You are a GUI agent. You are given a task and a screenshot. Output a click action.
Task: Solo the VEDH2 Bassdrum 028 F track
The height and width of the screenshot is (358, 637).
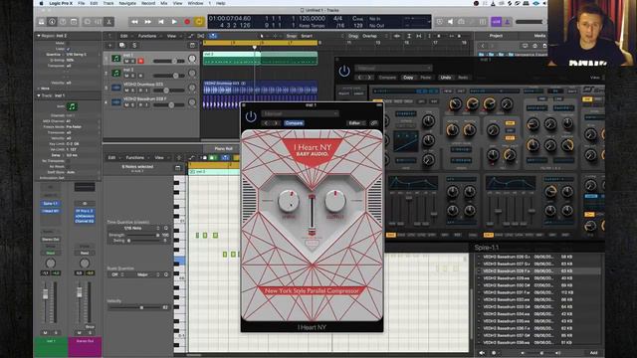coord(133,104)
